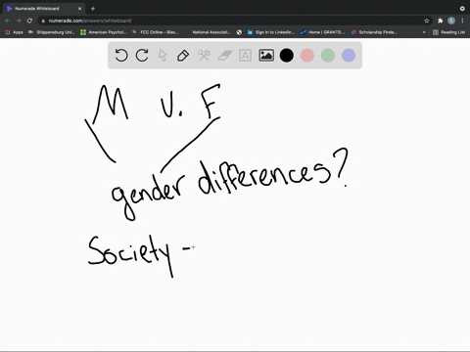This screenshot has height=352, width=470.
Task: Select the pointer selection tool
Action: (x=163, y=56)
